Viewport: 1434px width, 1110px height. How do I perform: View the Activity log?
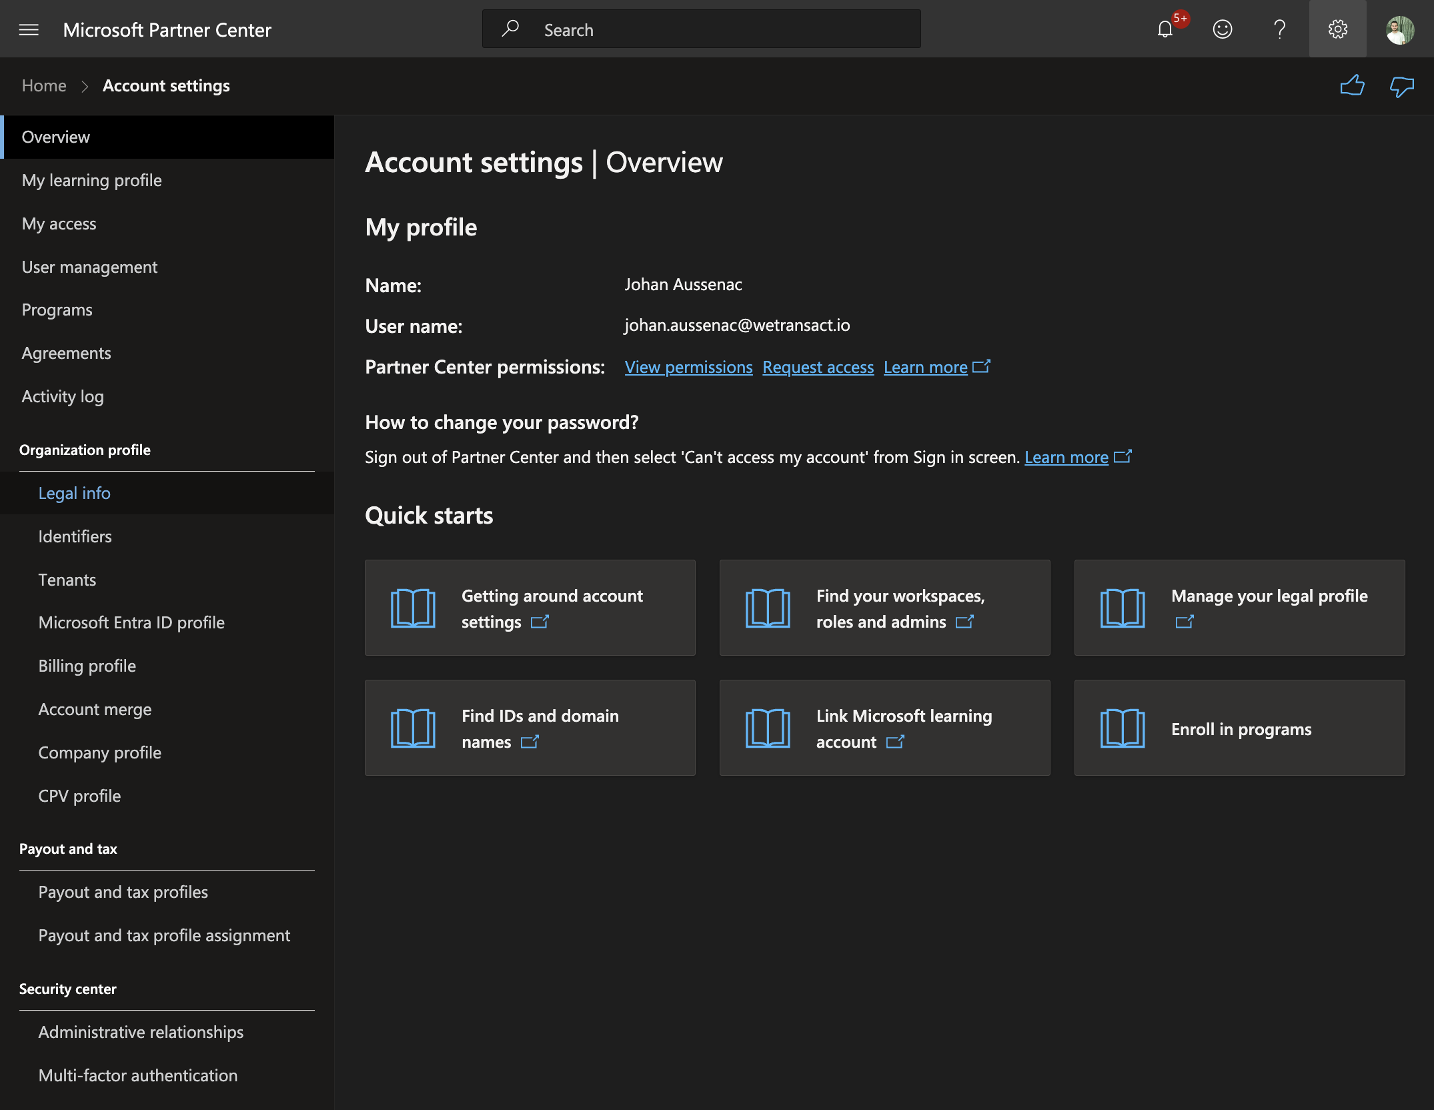click(167, 396)
